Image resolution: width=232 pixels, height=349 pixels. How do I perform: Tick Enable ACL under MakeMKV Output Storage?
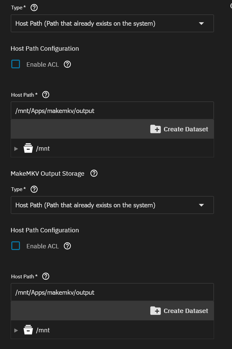coord(16,246)
